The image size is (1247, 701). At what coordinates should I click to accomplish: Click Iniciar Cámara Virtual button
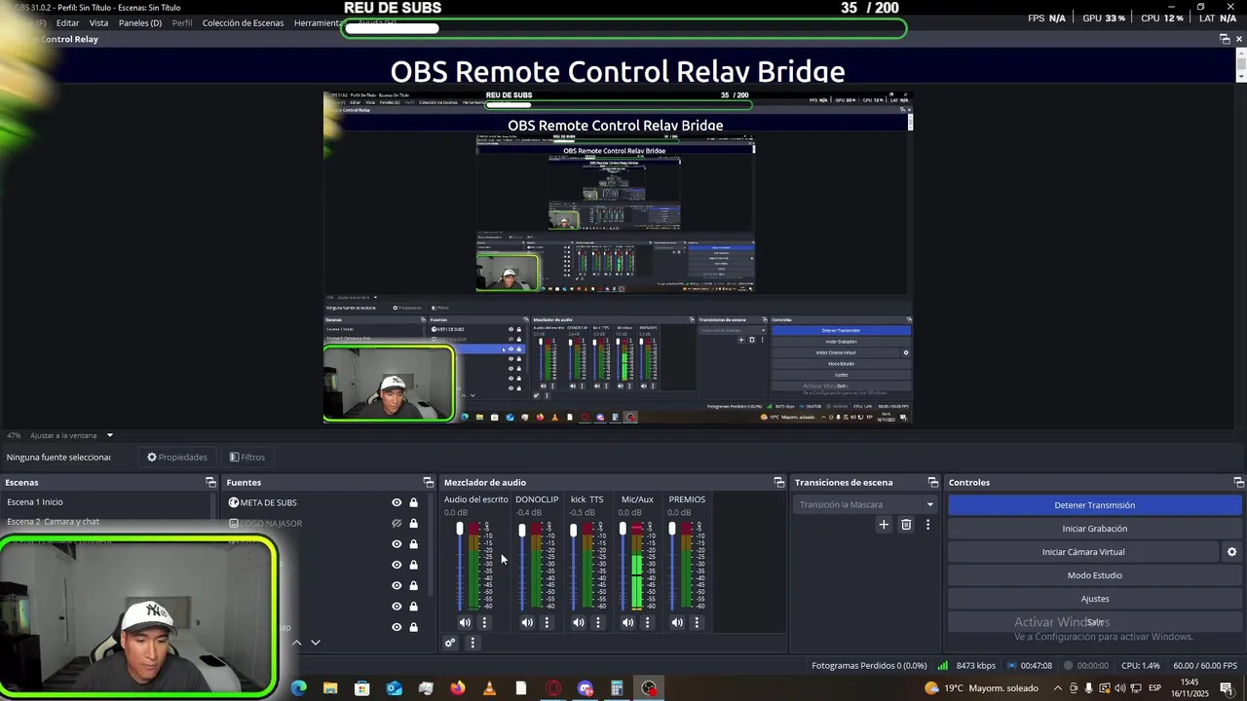tap(1083, 552)
